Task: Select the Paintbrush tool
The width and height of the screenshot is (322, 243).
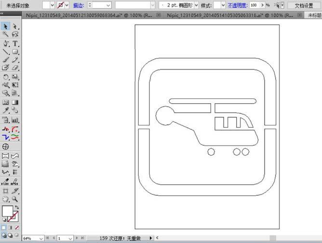Action: tap(6, 60)
